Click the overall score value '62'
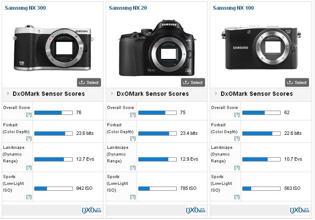The image size is (315, 220). click(x=287, y=112)
